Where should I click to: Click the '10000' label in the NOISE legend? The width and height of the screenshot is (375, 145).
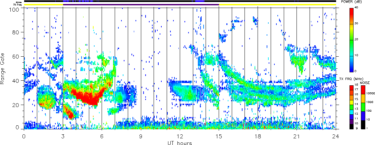tap(370, 93)
